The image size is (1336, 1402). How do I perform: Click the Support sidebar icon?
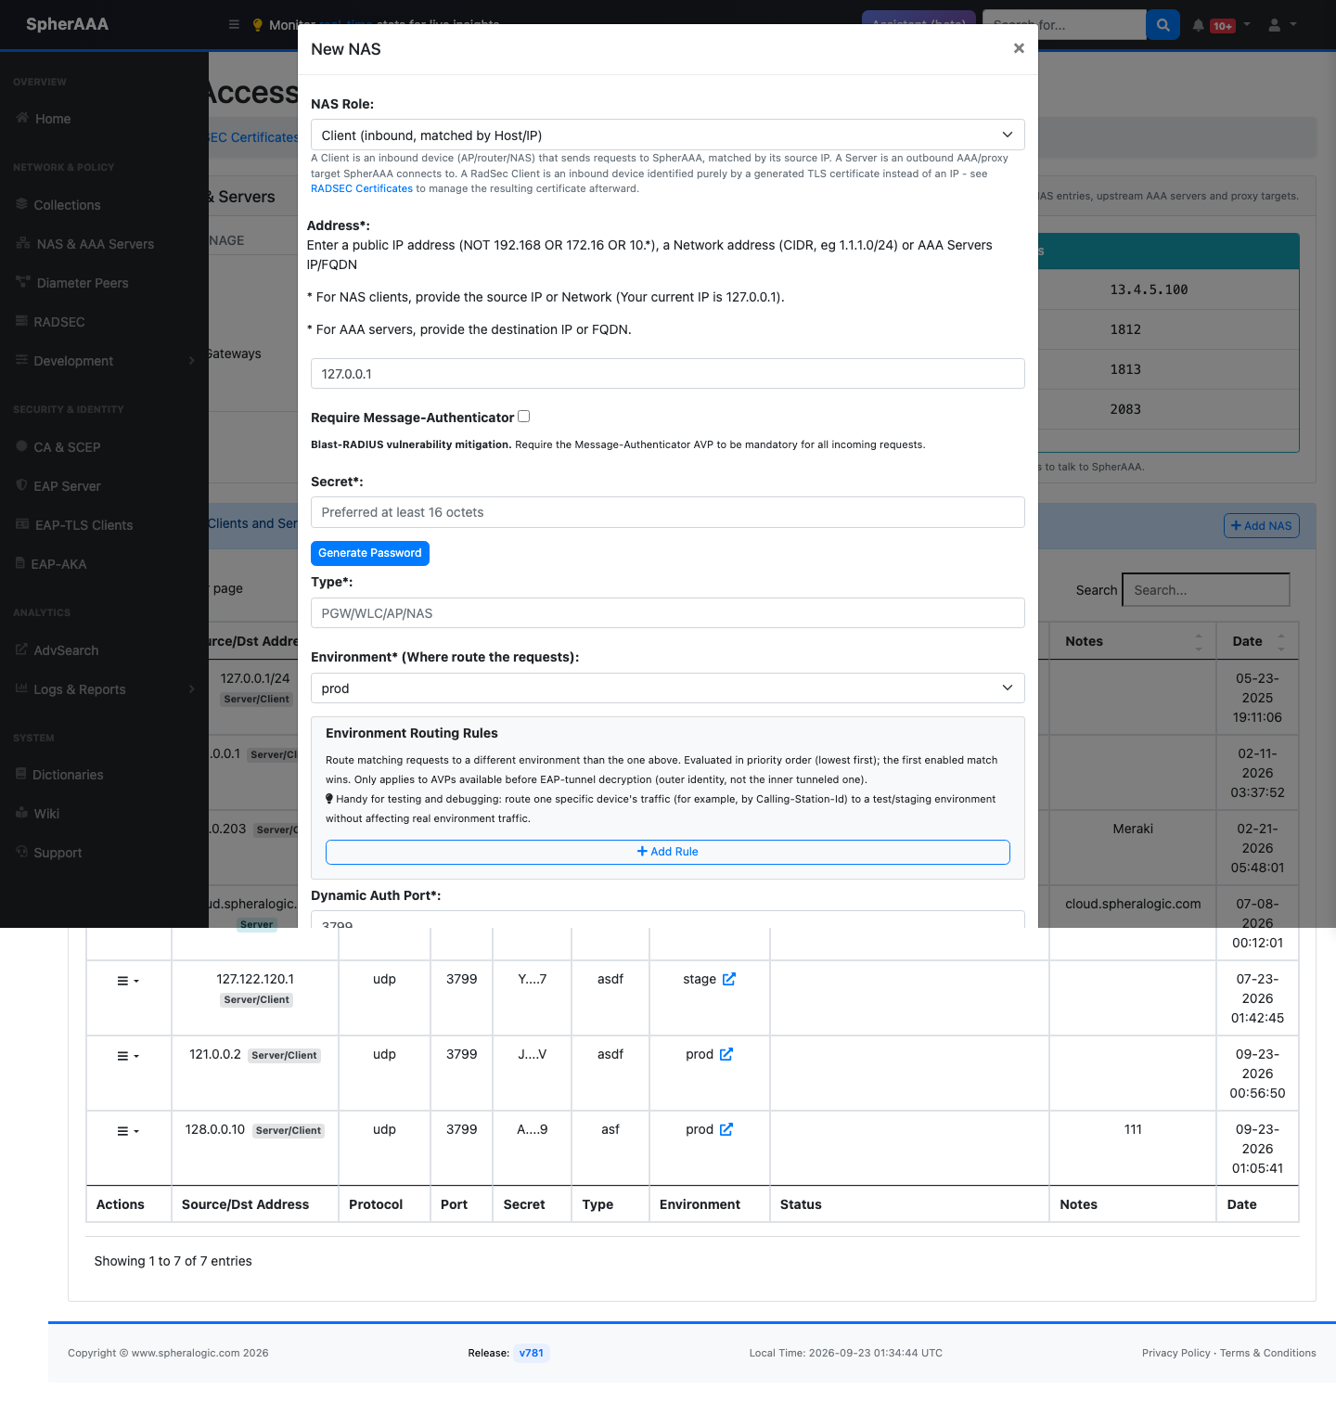point(21,852)
